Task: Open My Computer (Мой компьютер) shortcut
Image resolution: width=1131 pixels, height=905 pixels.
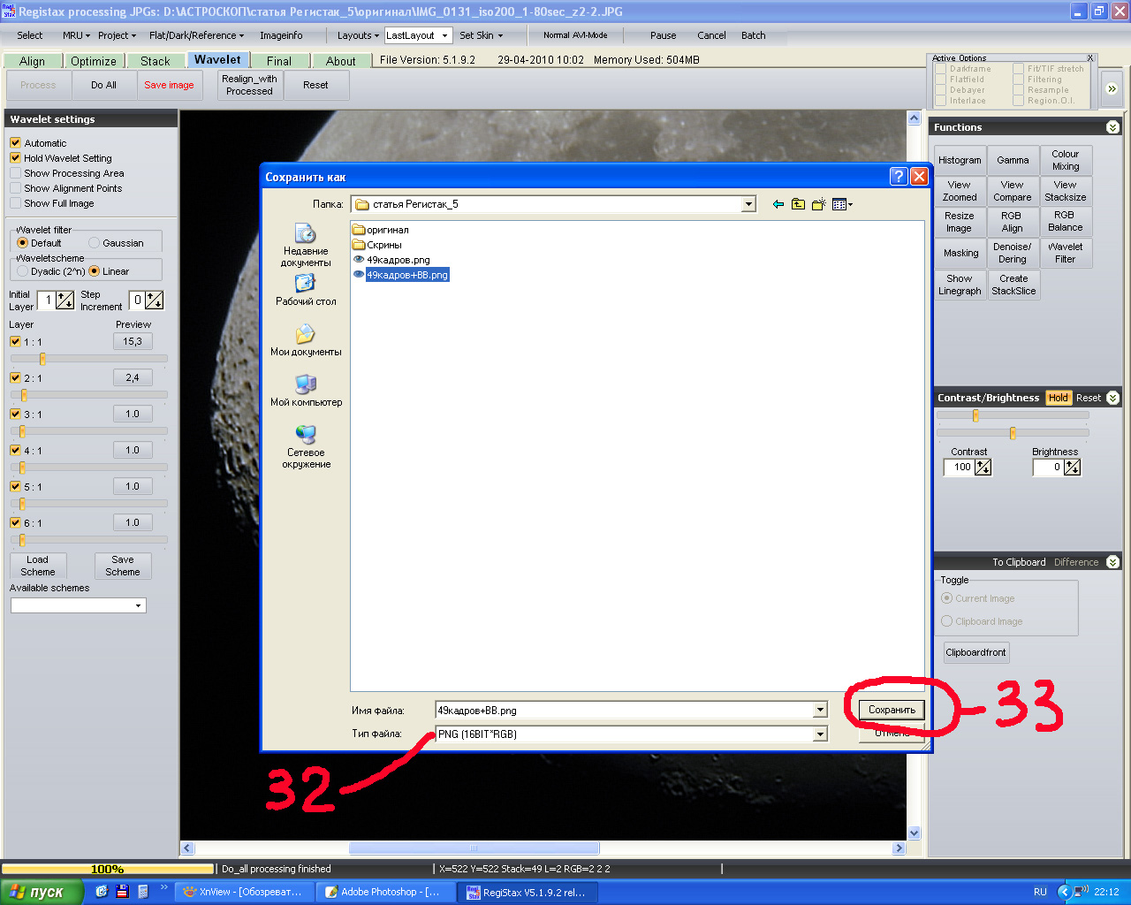Action: tap(306, 390)
